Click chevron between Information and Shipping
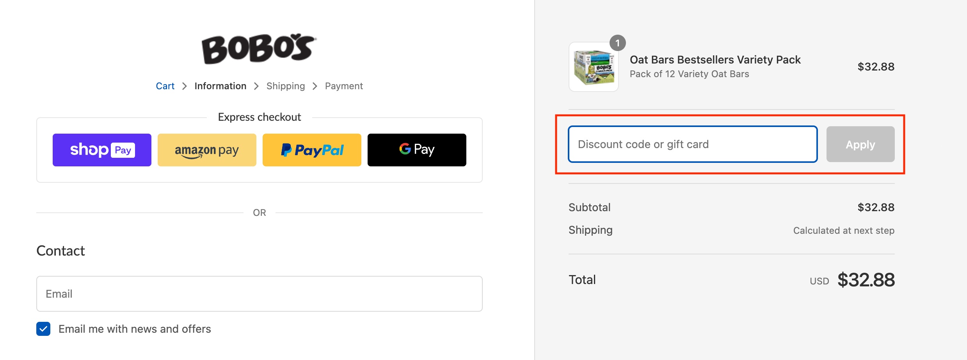 point(256,86)
